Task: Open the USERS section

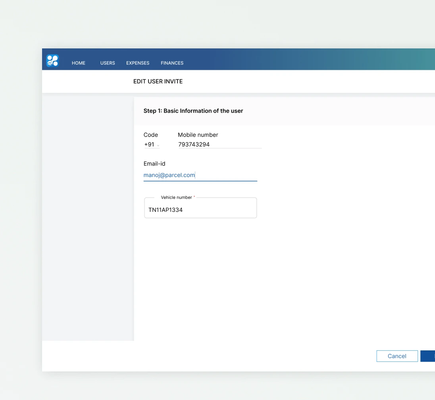Action: coord(107,63)
